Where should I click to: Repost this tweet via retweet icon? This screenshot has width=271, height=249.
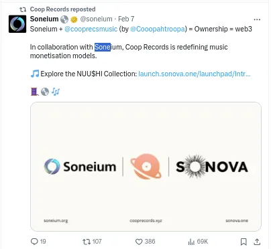(87, 242)
